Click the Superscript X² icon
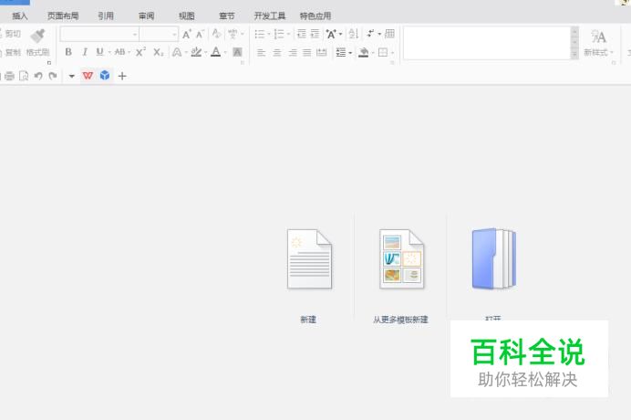This screenshot has width=631, height=420. [x=140, y=52]
